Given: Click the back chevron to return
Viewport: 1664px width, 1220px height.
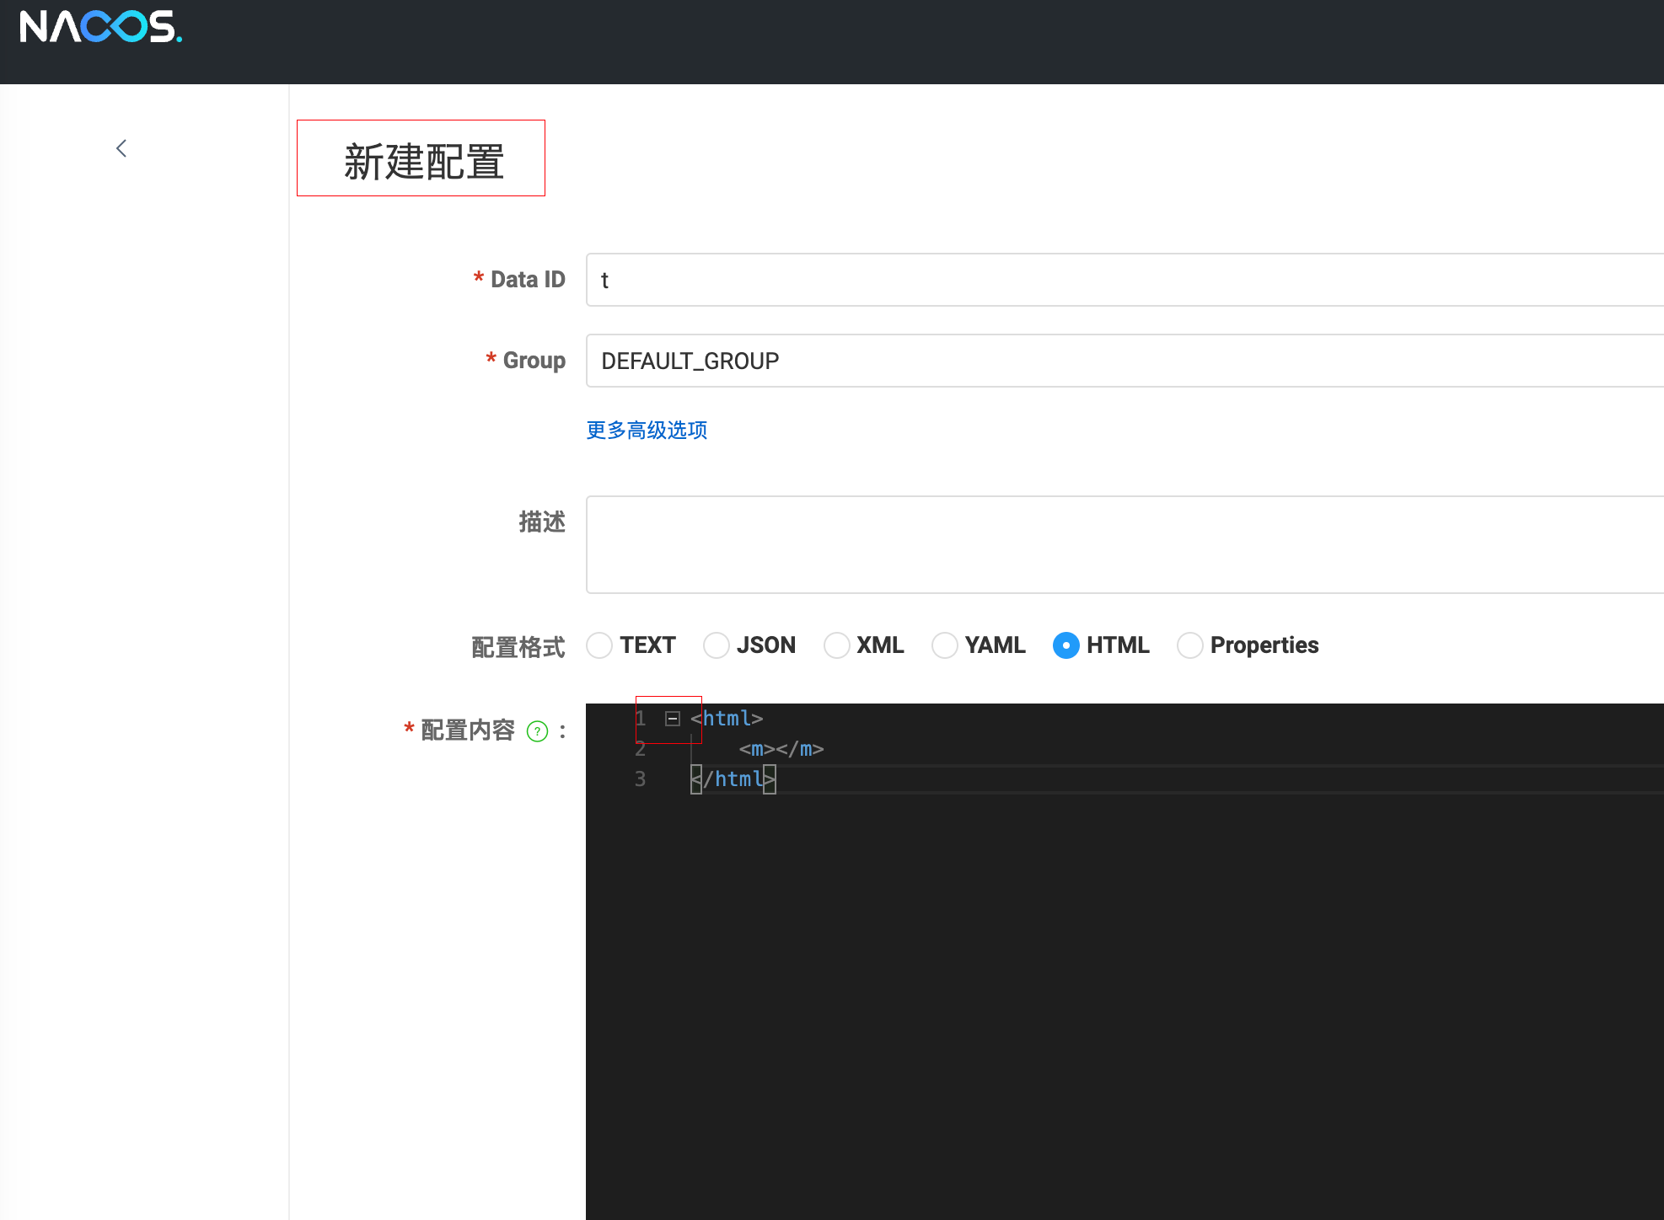Looking at the screenshot, I should coord(121,147).
